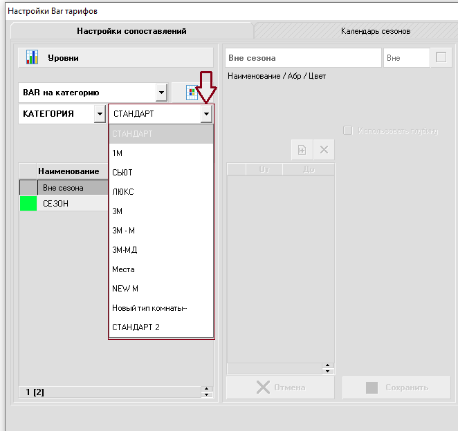Toggle the Использовать глубину checkbox

[348, 131]
